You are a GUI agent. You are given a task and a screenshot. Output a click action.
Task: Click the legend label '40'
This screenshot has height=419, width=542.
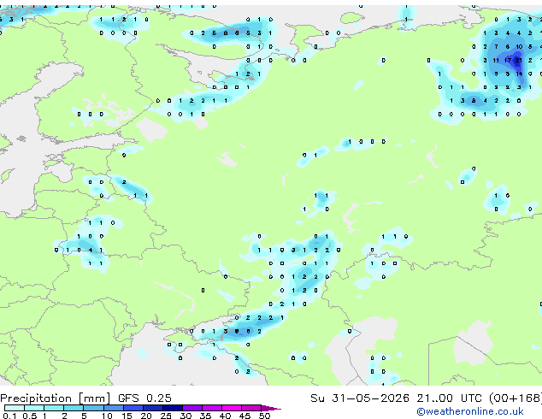point(225,416)
